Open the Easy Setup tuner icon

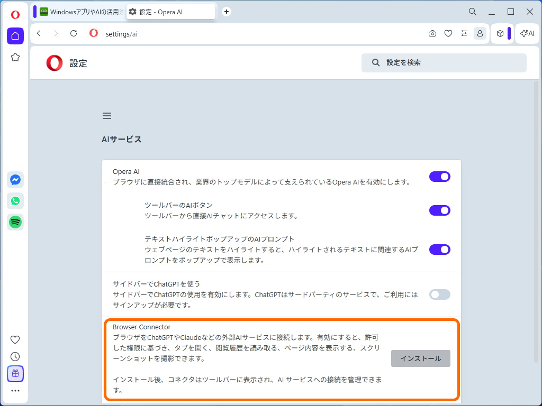(x=464, y=33)
